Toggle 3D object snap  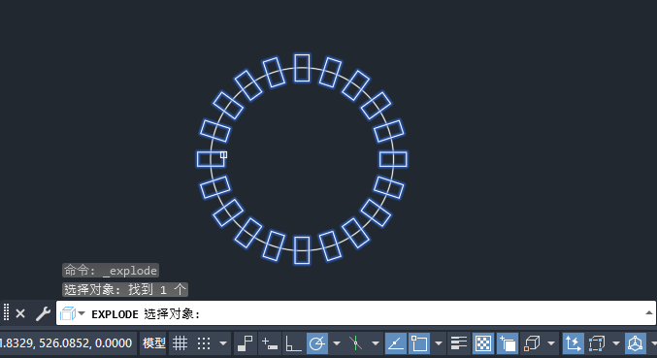click(532, 343)
